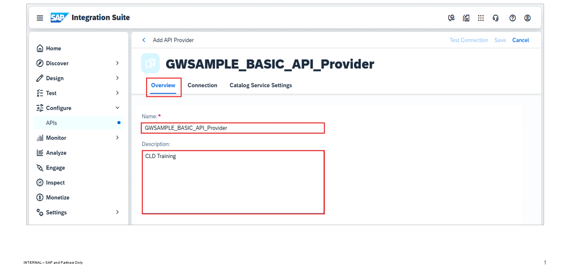Go back using the left arrow
Image resolution: width=570 pixels, height=268 pixels.
(x=144, y=40)
